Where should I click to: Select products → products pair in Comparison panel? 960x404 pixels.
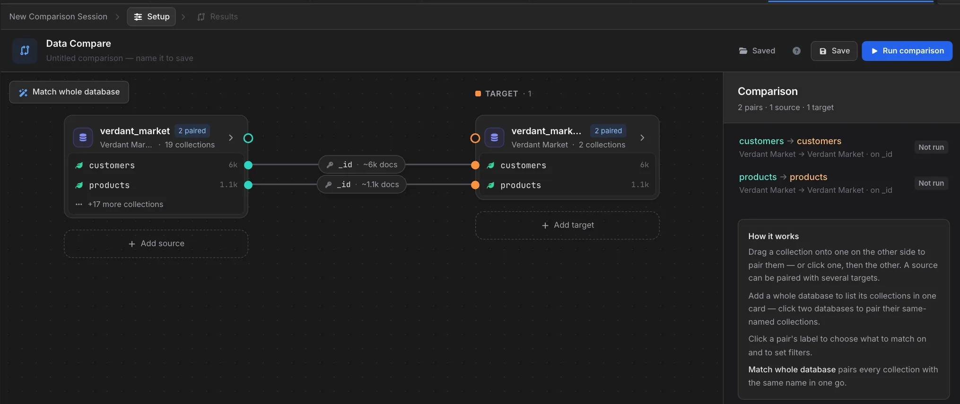pos(843,183)
